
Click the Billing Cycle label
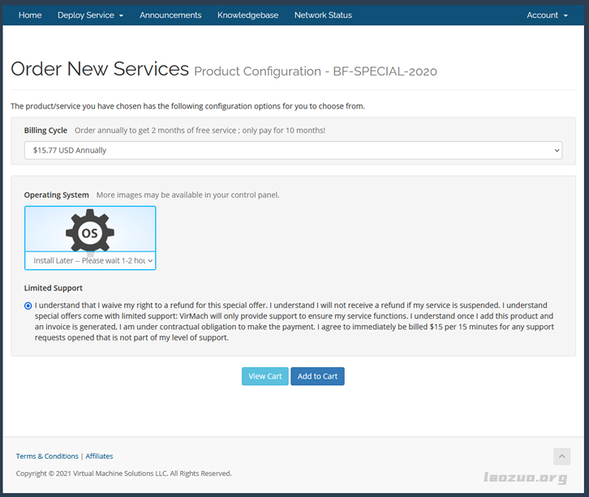pyautogui.click(x=45, y=130)
